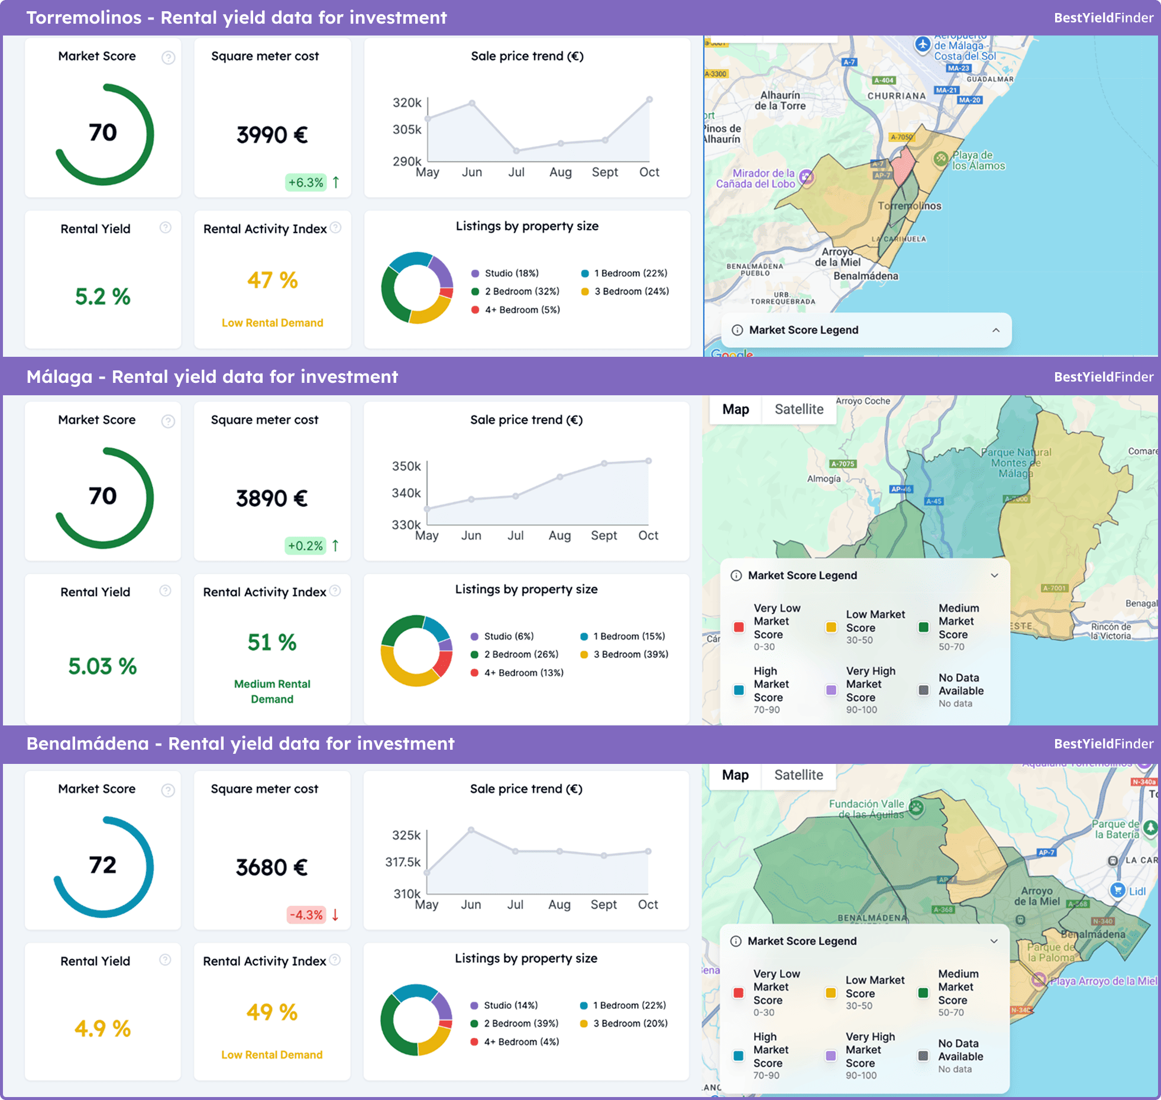This screenshot has width=1161, height=1100.
Task: Click the red district polygon on Torremolinos map
Action: tap(903, 167)
